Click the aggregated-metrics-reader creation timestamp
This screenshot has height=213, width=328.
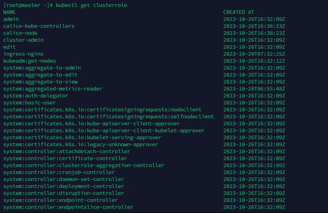[254, 89]
